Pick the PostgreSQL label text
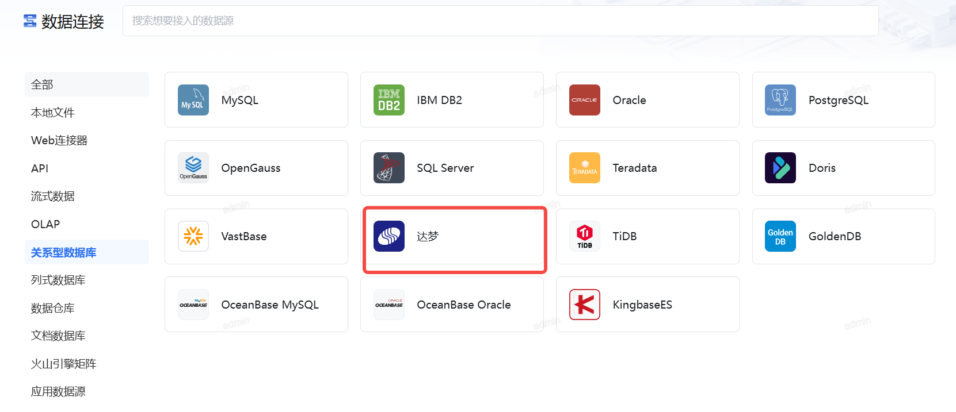This screenshot has width=956, height=412. pyautogui.click(x=839, y=100)
